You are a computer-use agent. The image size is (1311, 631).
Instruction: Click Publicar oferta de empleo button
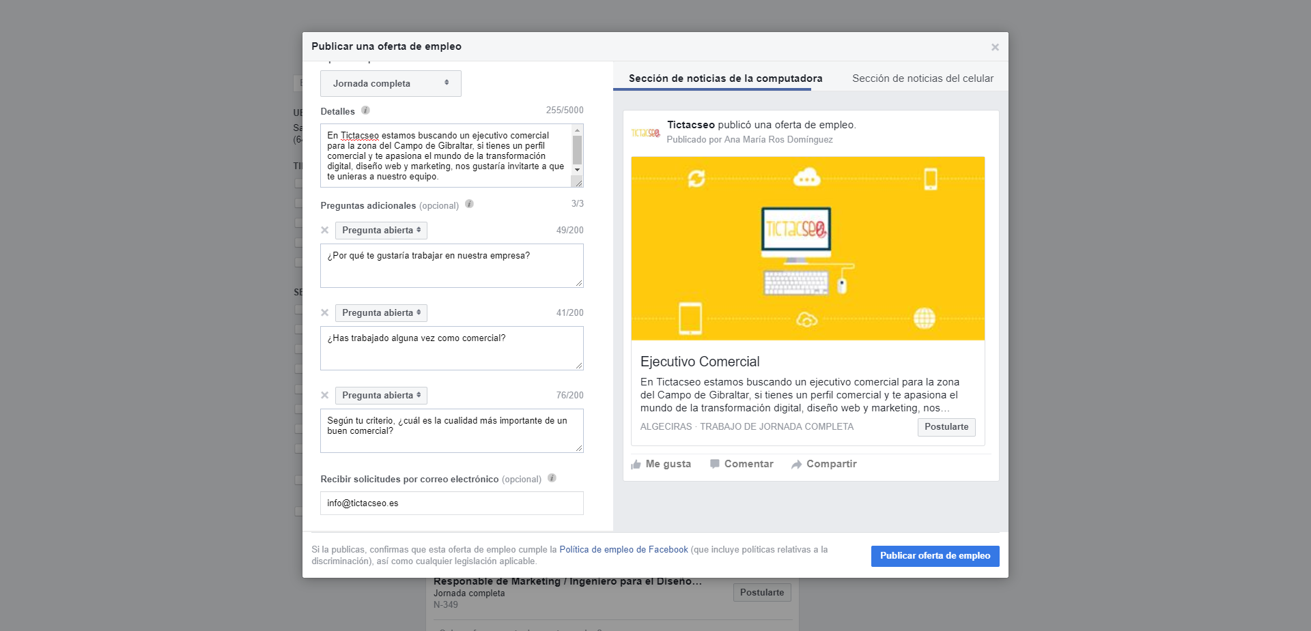935,556
